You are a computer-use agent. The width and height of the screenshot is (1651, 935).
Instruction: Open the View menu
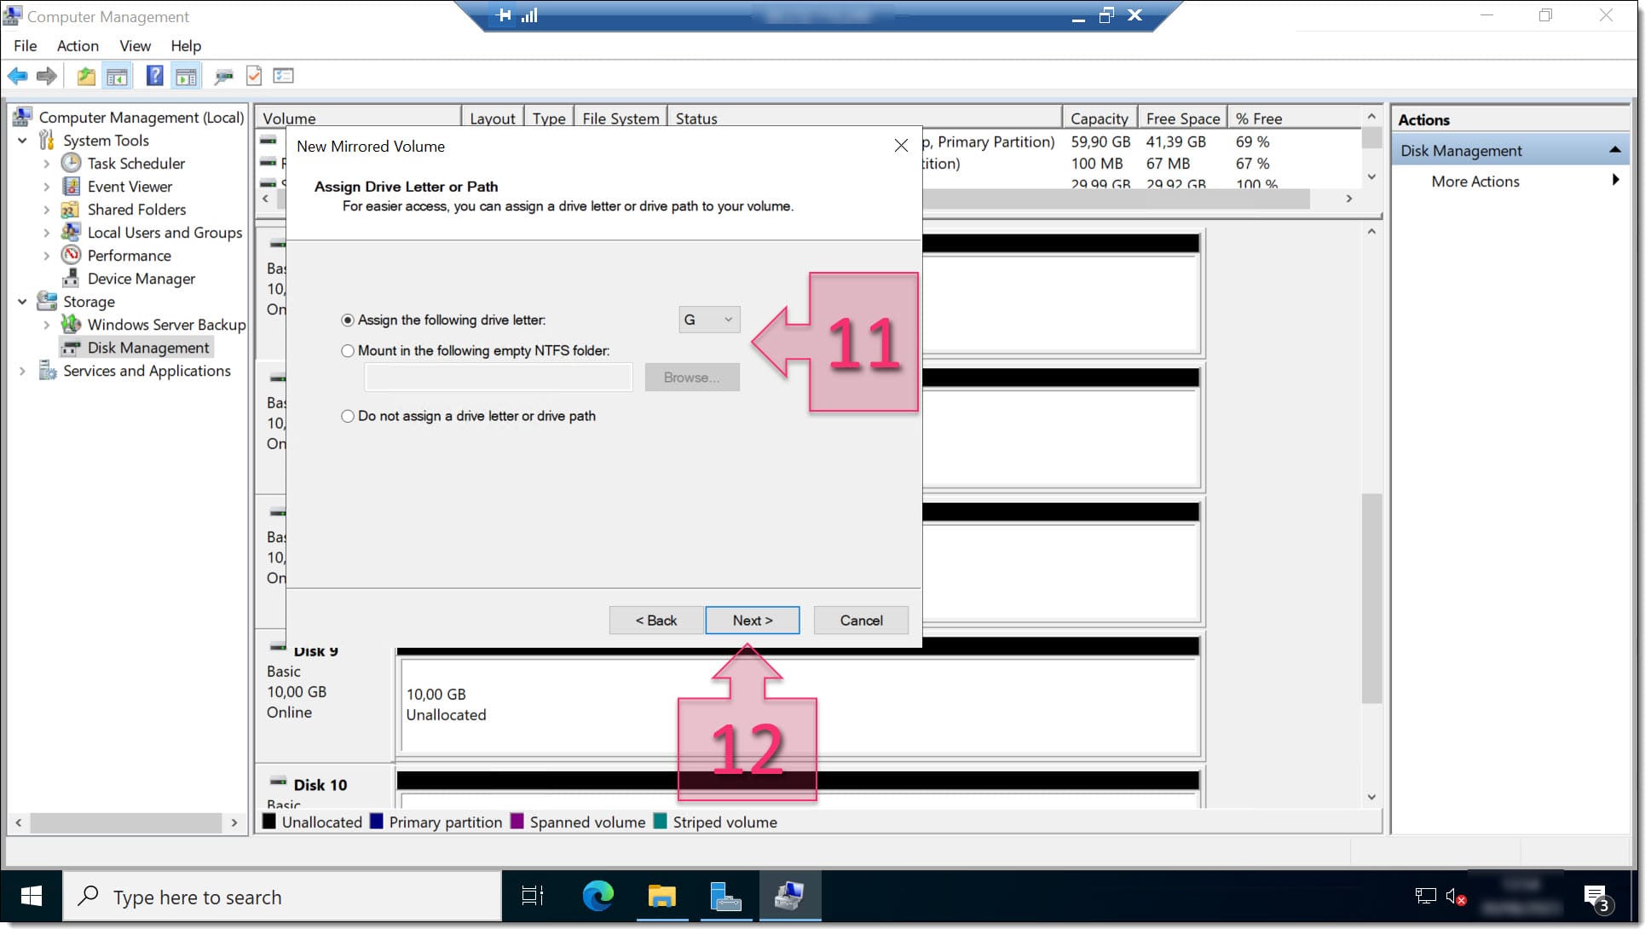[134, 45]
